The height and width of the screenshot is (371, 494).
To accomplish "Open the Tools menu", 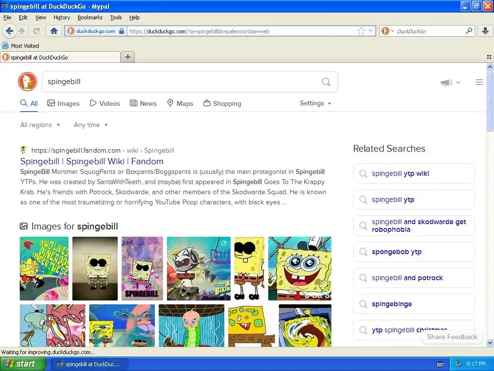I will click(116, 17).
